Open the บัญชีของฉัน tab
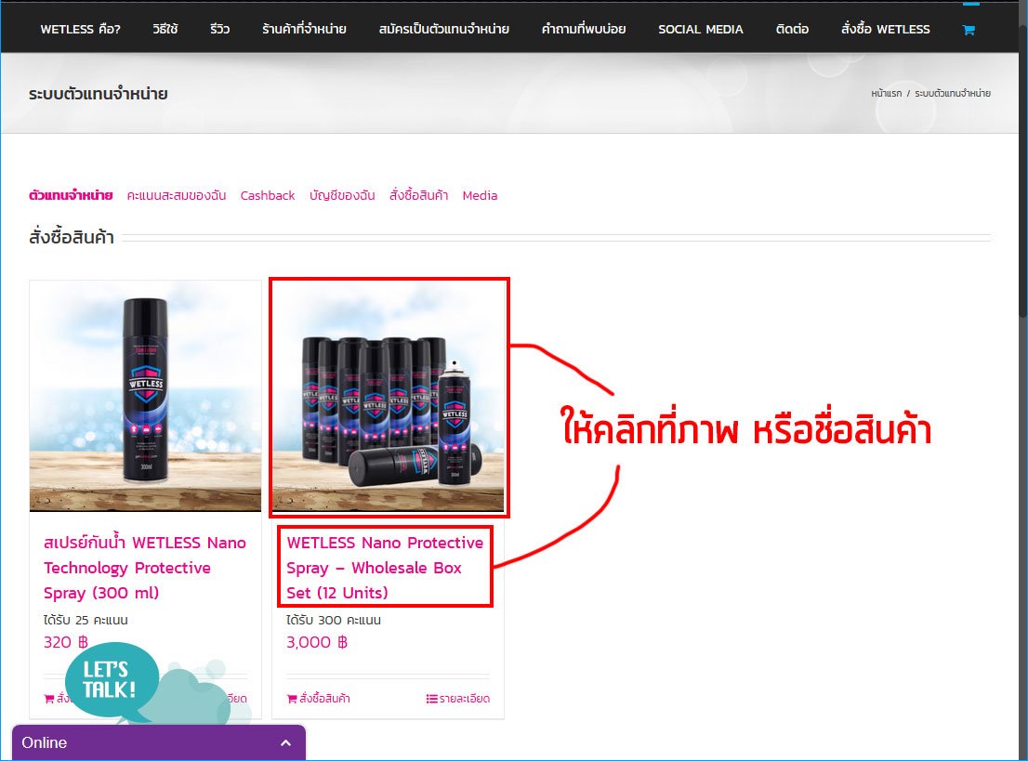1028x761 pixels. [x=342, y=195]
